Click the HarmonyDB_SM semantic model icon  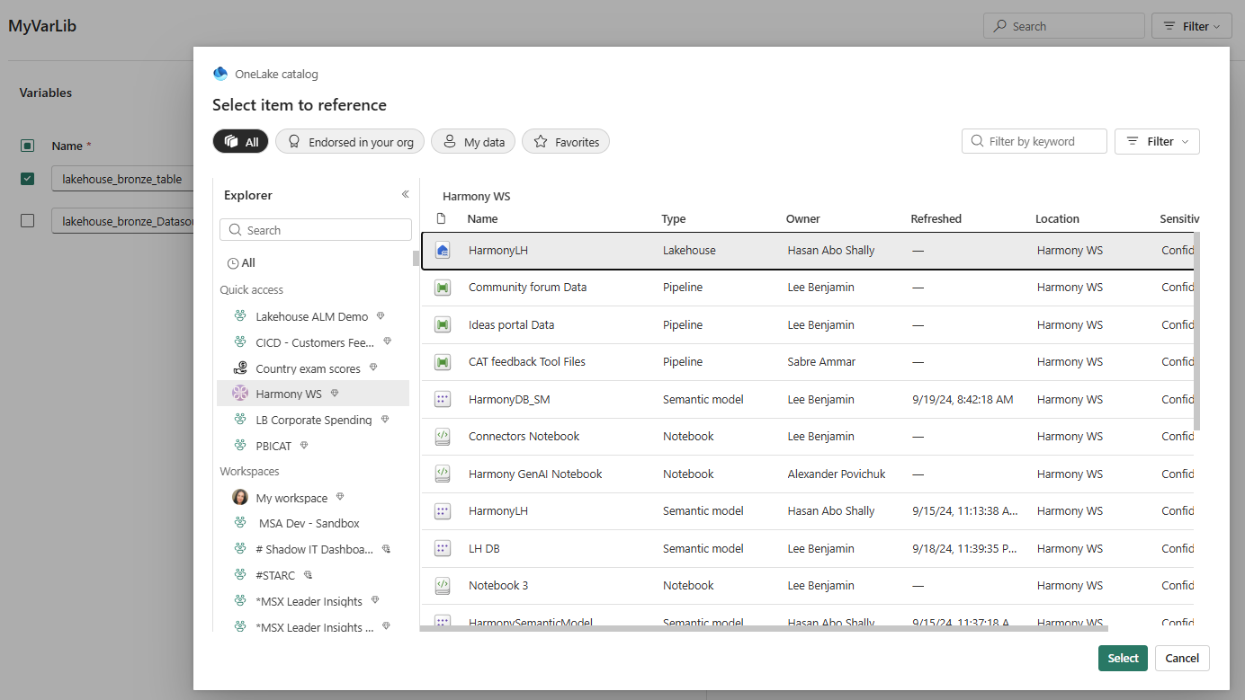(x=442, y=400)
